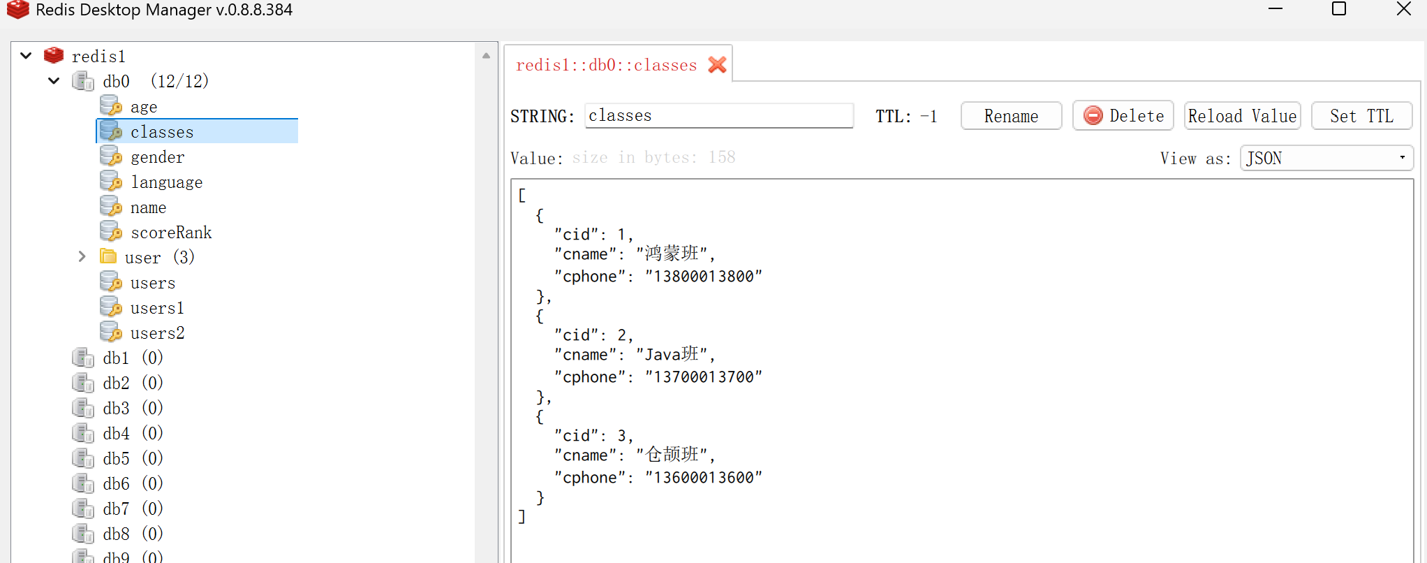1427x563 pixels.
Task: Click the key icon beside scoreRank
Action: [x=111, y=232]
